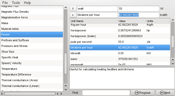Select Prefixes and Suffixes category

pos(32,40)
